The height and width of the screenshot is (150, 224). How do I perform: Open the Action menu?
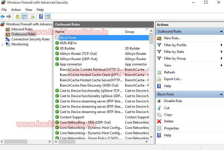point(16,10)
